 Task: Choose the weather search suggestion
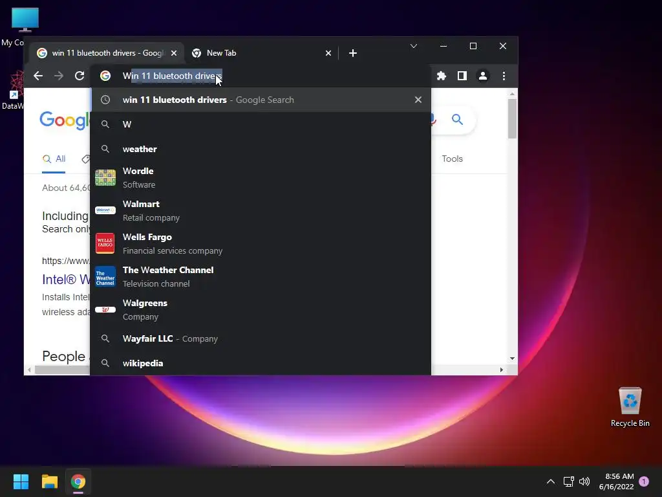[261, 149]
